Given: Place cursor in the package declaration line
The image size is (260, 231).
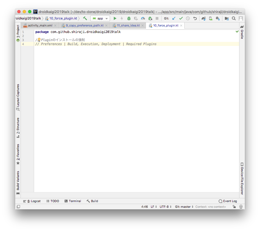Looking at the screenshot, I should (78, 32).
